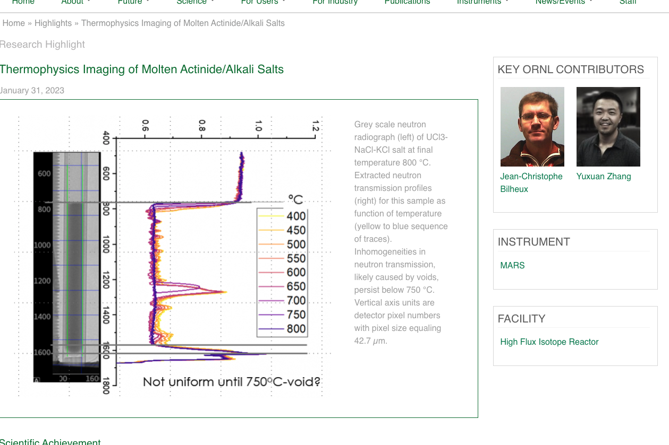
Task: Click the Thermophysics Imaging article title
Action: (x=142, y=69)
